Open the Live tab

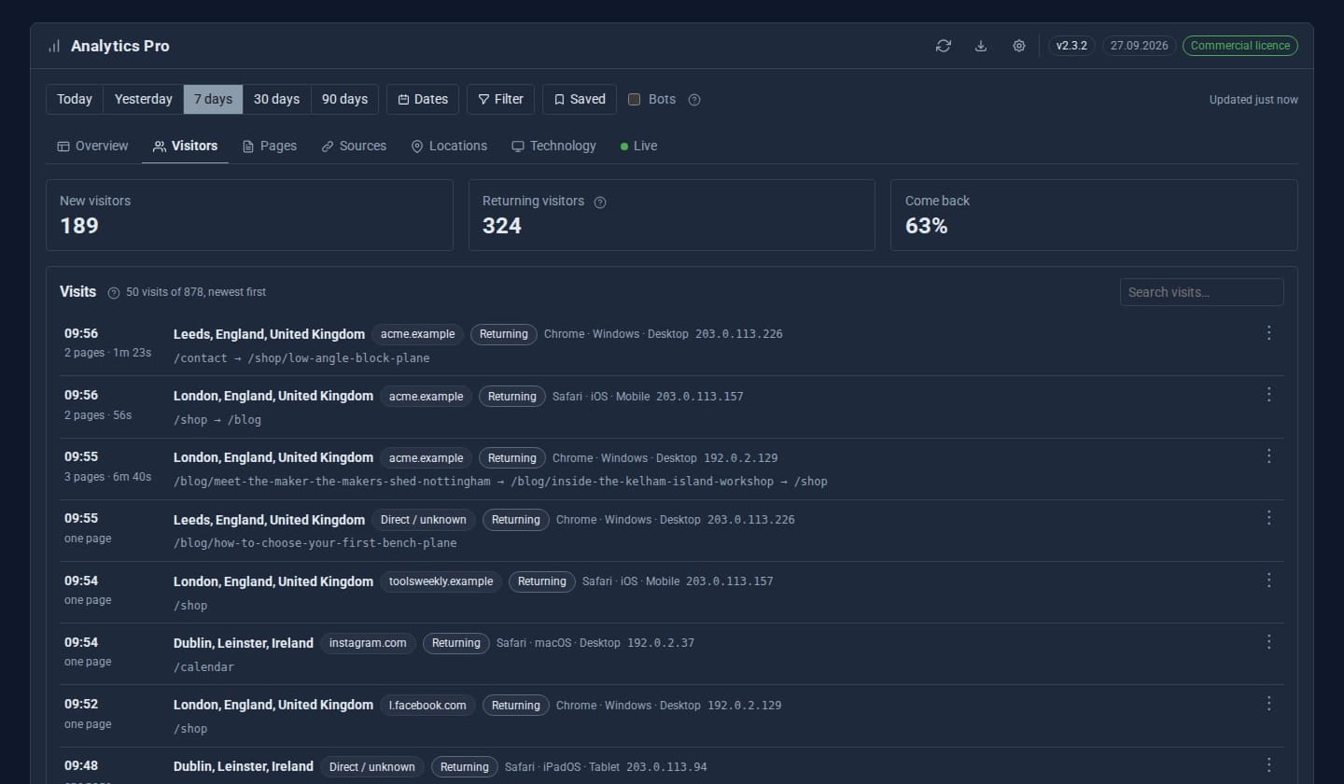(x=638, y=147)
